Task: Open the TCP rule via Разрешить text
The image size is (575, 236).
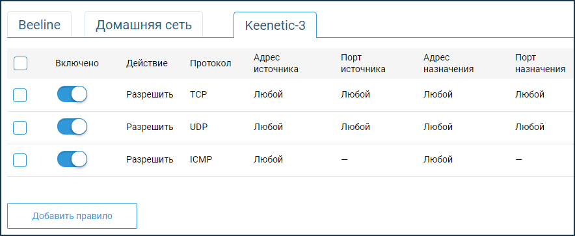Action: click(150, 95)
